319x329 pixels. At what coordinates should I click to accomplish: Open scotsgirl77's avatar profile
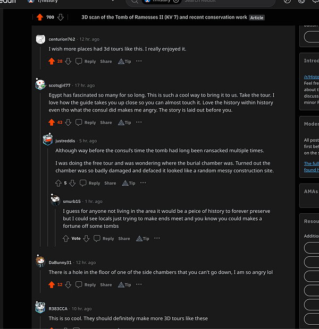[x=40, y=84]
